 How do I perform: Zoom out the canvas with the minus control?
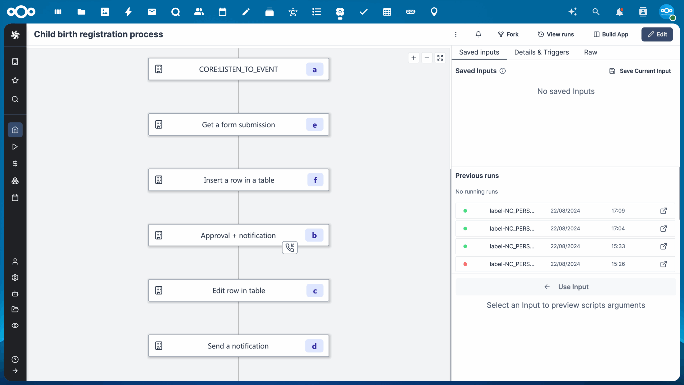pyautogui.click(x=427, y=57)
